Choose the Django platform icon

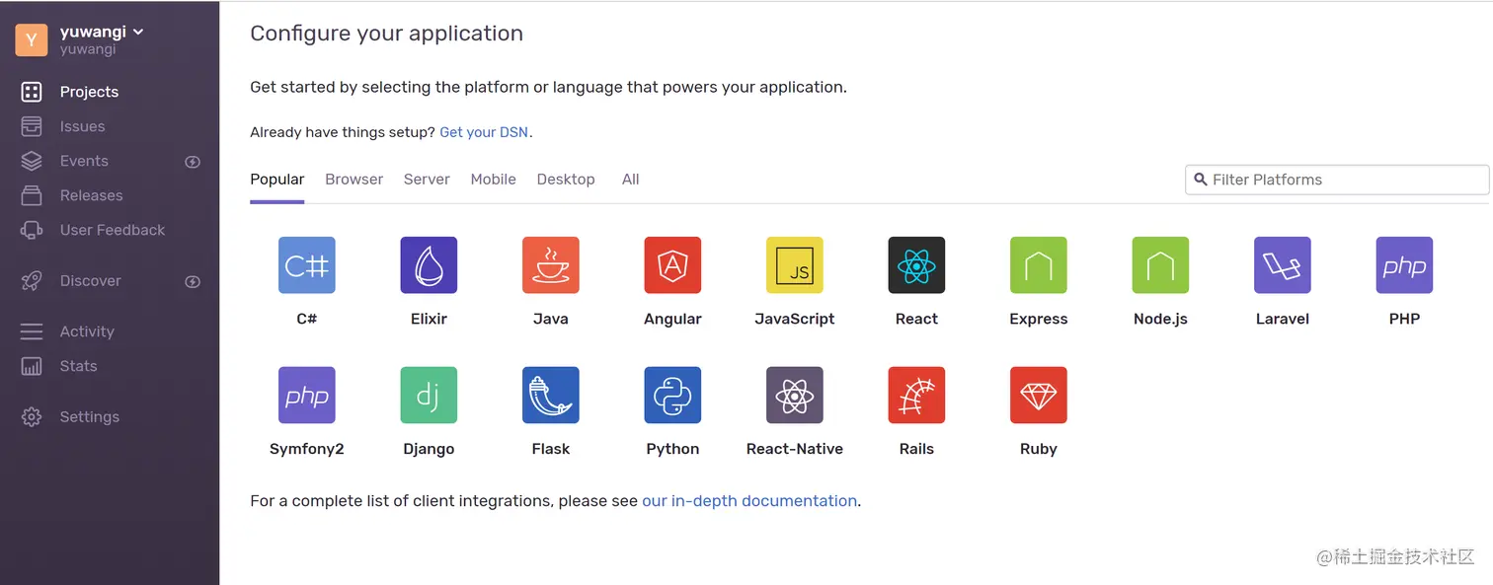click(x=429, y=396)
